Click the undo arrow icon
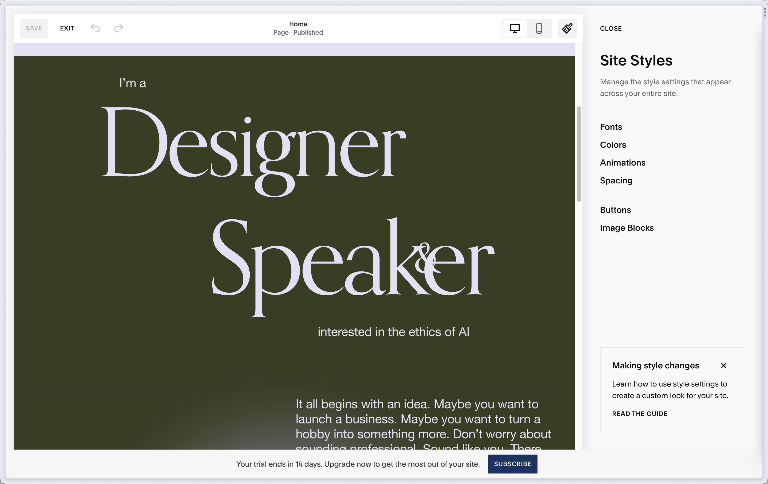 pos(95,28)
